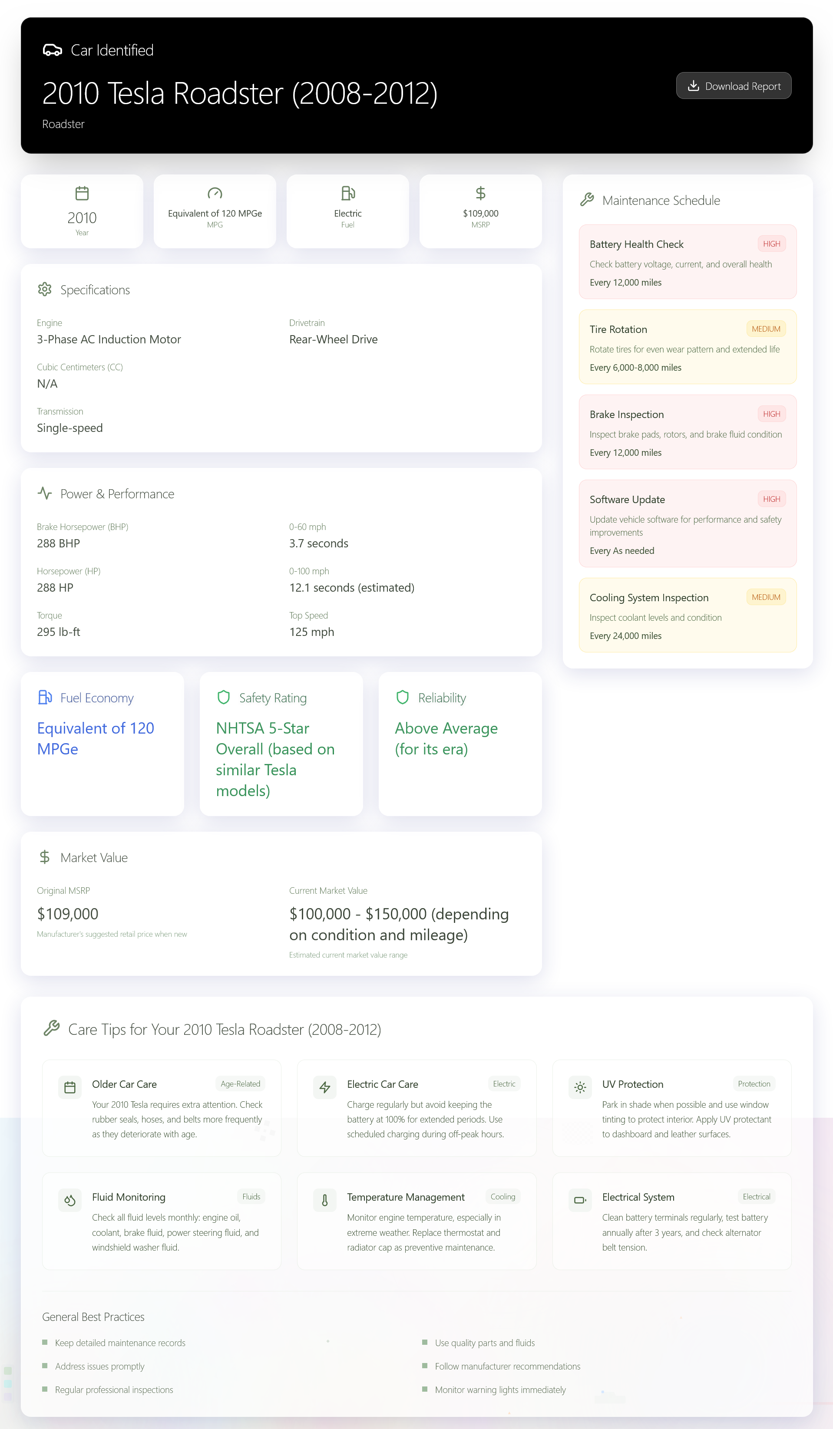Image resolution: width=833 pixels, height=1429 pixels.
Task: Click the HIGH badge on Brake Inspection
Action: pyautogui.click(x=771, y=414)
